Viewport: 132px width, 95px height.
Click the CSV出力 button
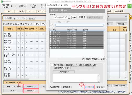click(13, 91)
